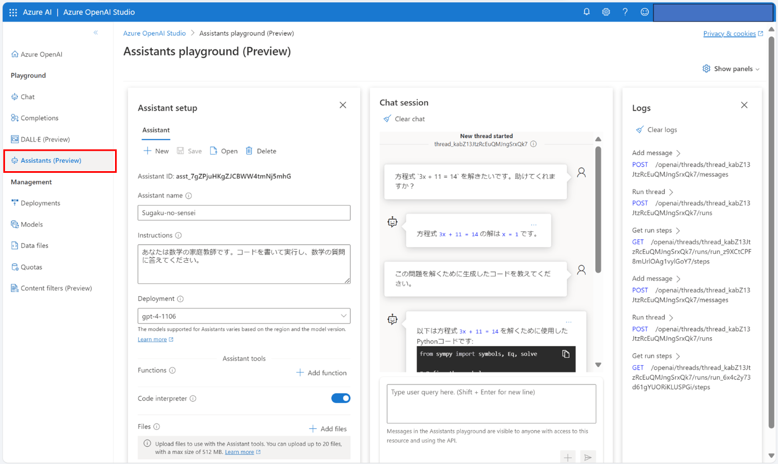778x464 pixels.
Task: Delete the current assistant
Action: point(261,151)
